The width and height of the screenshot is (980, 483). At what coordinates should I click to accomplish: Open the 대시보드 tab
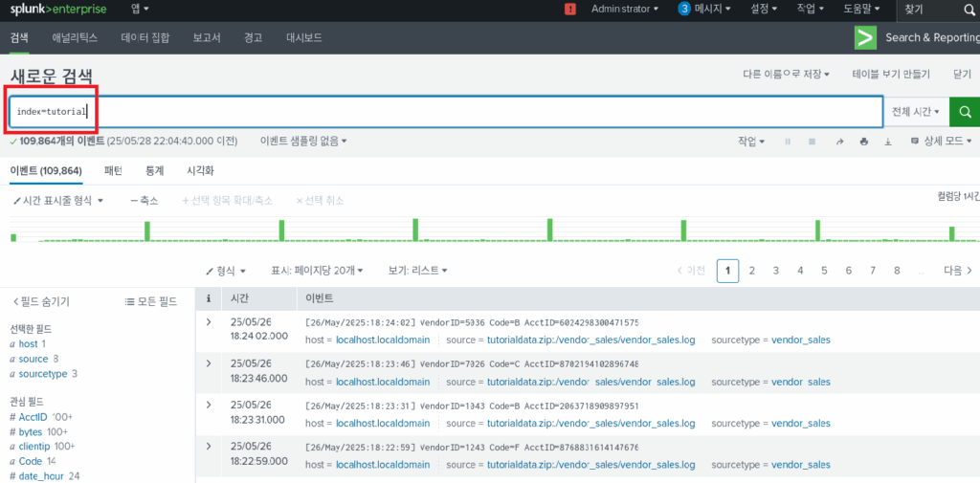point(304,37)
